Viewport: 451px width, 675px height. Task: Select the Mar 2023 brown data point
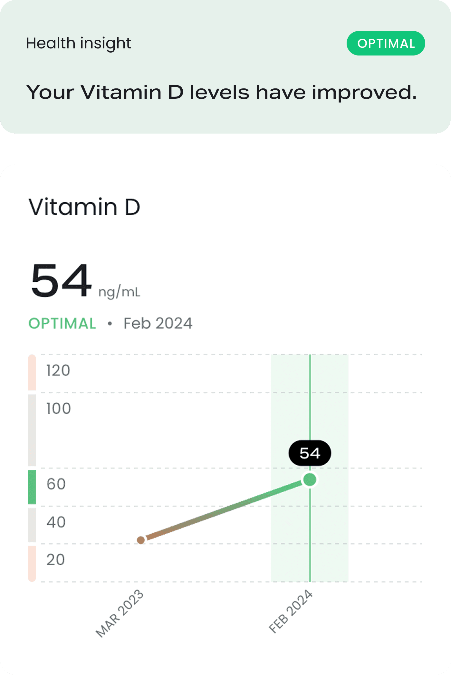coord(141,540)
